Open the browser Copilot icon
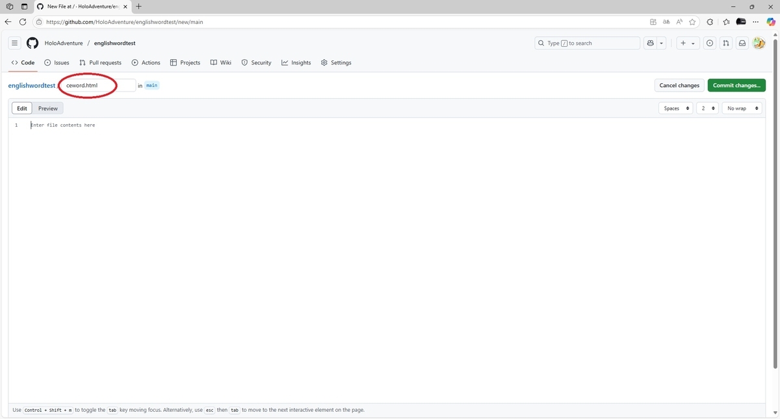The image size is (780, 419). (770, 21)
